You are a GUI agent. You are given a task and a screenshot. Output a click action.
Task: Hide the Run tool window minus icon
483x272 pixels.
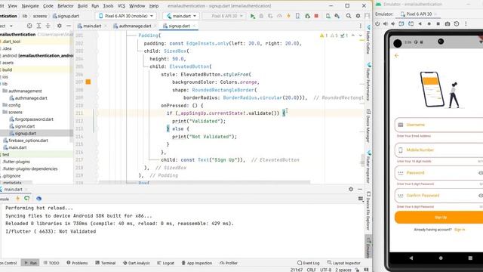click(360, 190)
